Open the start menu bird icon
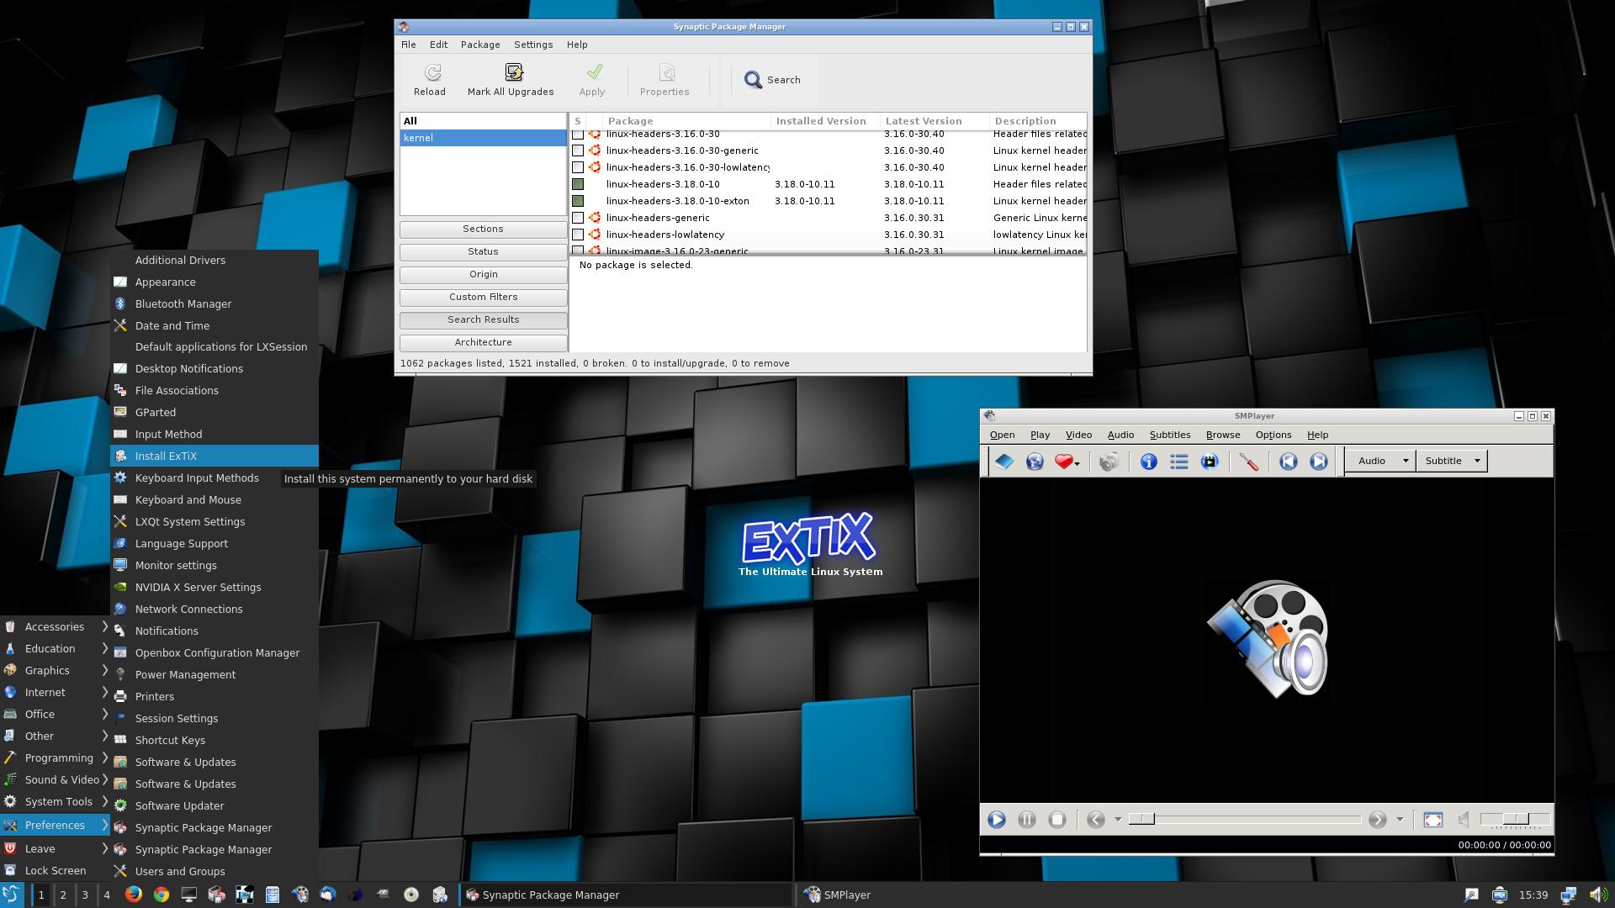The image size is (1615, 908). 12,895
